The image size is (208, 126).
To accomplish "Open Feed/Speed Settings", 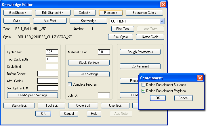I will pyautogui.click(x=33, y=95).
